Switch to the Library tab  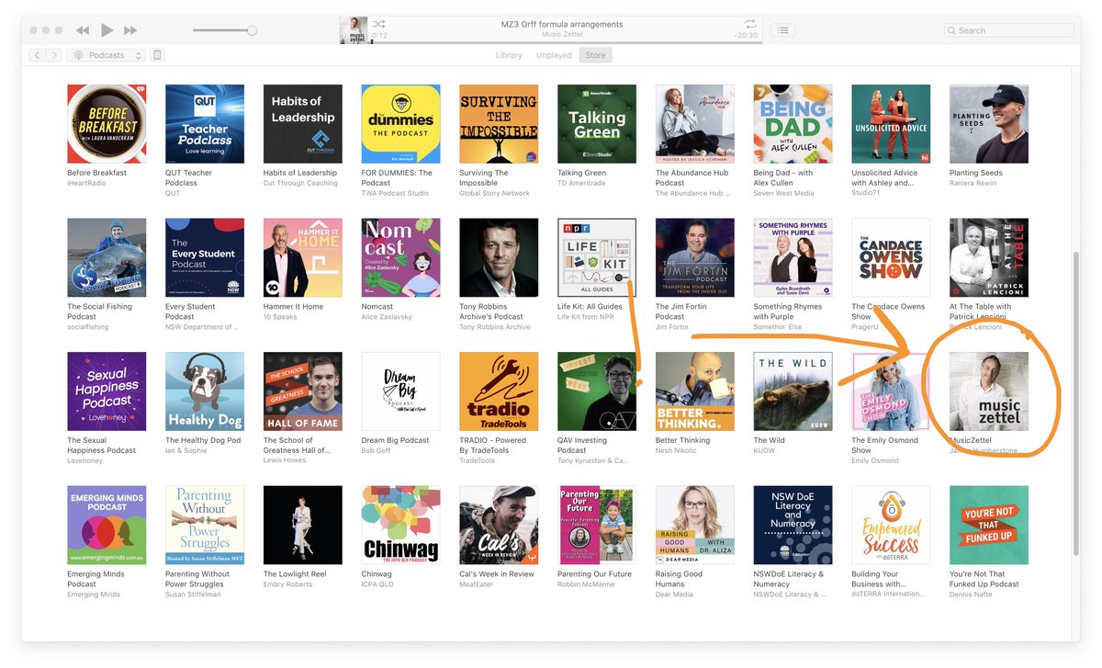click(x=509, y=55)
